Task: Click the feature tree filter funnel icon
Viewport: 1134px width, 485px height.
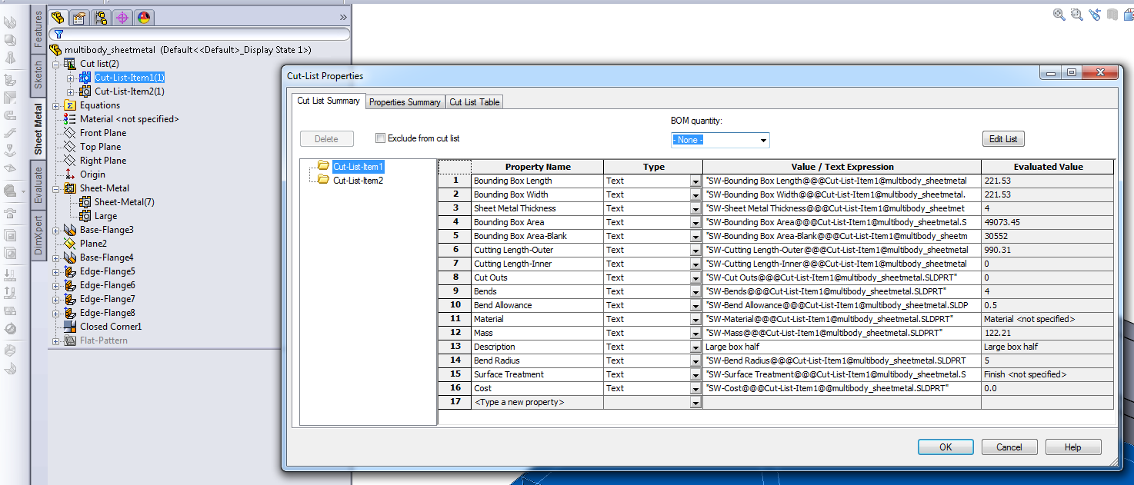Action: tap(58, 35)
